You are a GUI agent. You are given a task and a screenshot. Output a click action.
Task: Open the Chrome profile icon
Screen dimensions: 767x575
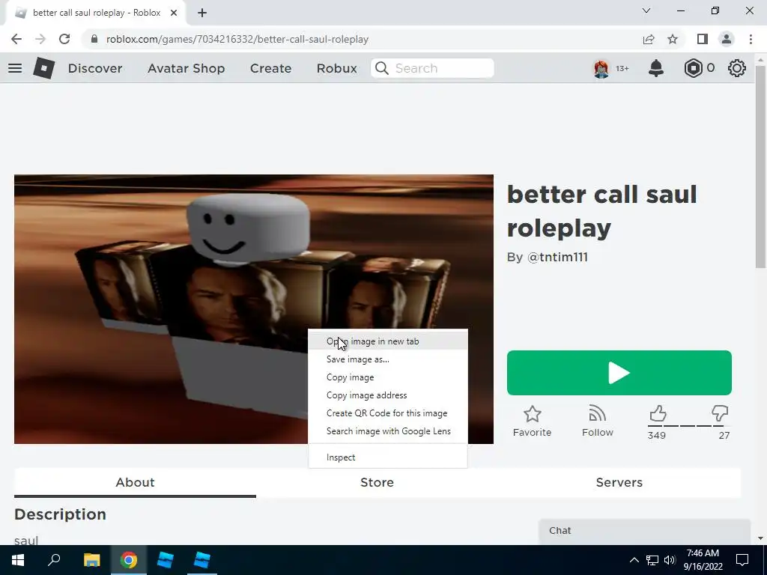click(x=727, y=39)
